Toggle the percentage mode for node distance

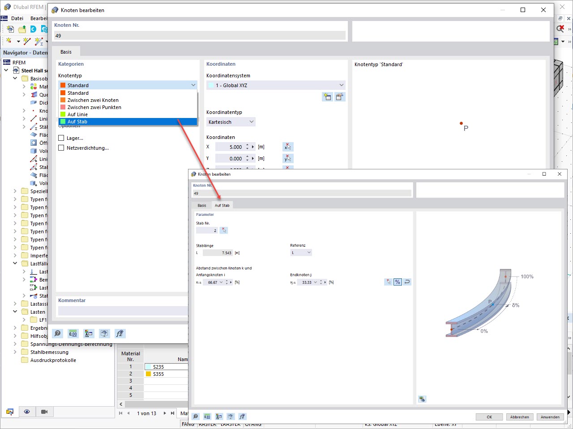[398, 282]
